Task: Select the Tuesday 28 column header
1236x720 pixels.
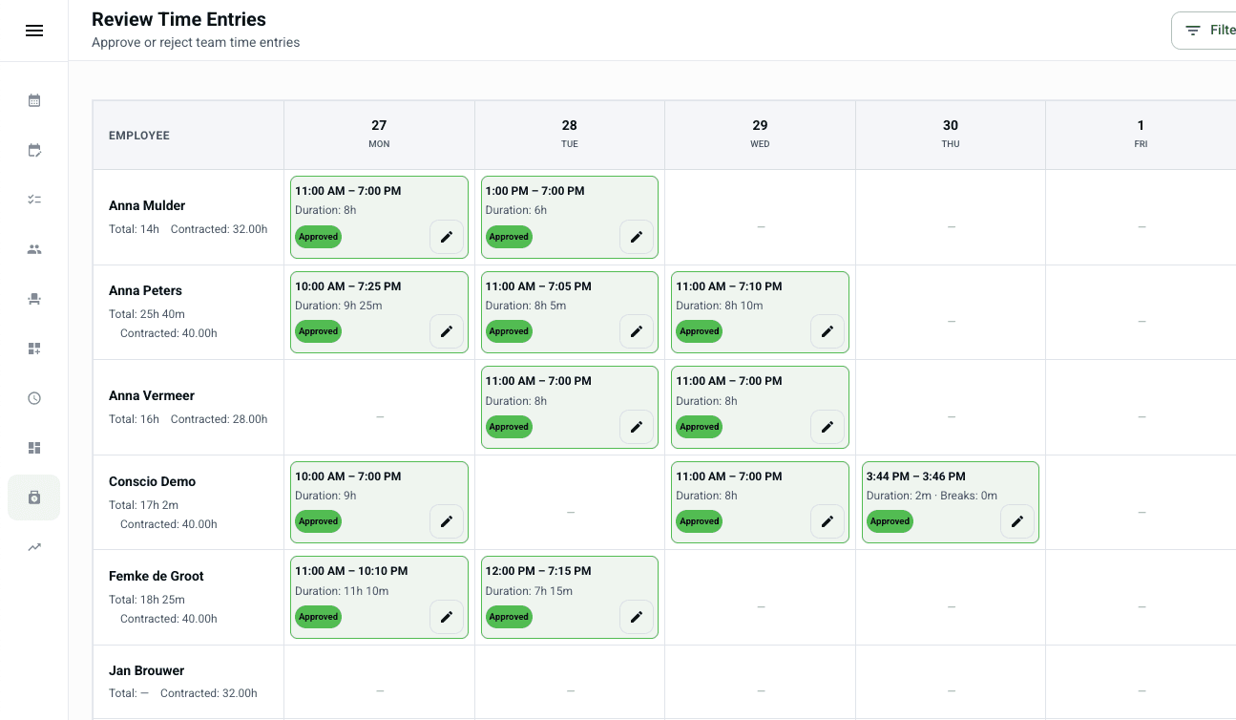Action: [570, 135]
